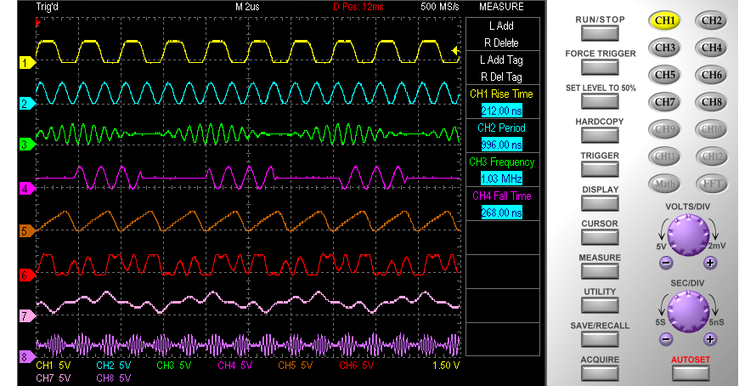The image size is (756, 386).
Task: Open the ACQUIRE menu button
Action: (x=600, y=373)
